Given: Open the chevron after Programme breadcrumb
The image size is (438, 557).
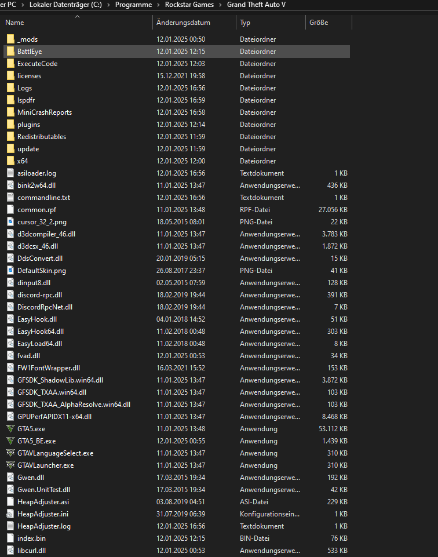Looking at the screenshot, I should coord(158,5).
